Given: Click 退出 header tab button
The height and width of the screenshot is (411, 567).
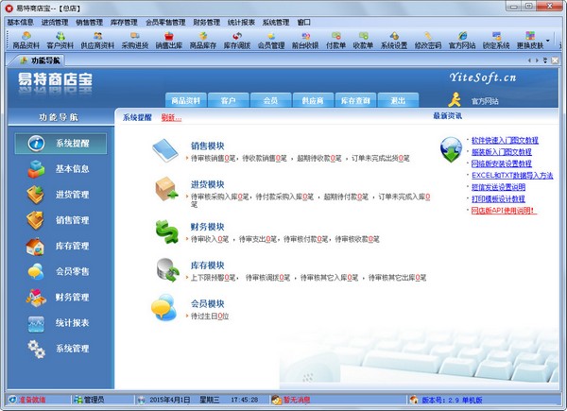Looking at the screenshot, I should pyautogui.click(x=398, y=100).
